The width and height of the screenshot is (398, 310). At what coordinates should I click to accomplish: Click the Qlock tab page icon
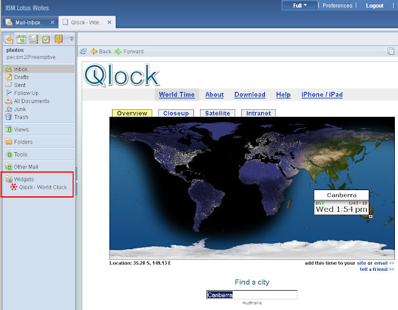tap(65, 22)
